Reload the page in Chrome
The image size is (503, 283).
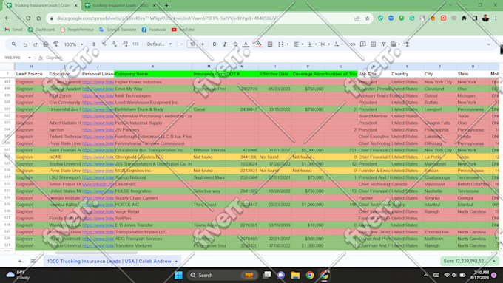[28, 18]
